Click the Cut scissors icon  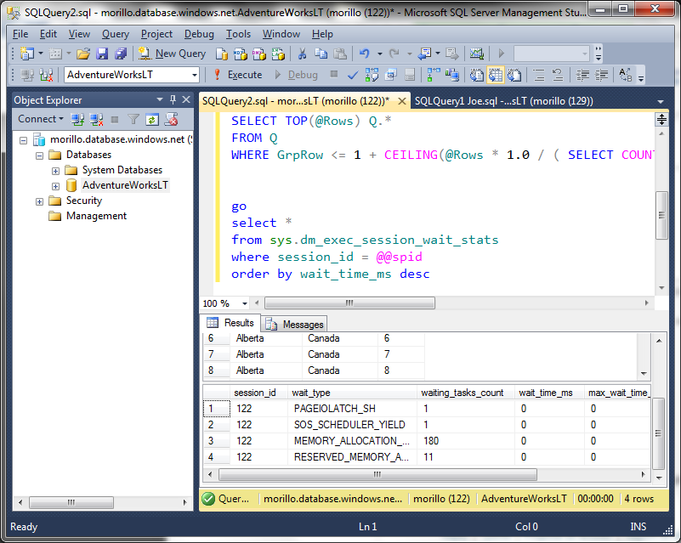(x=302, y=54)
